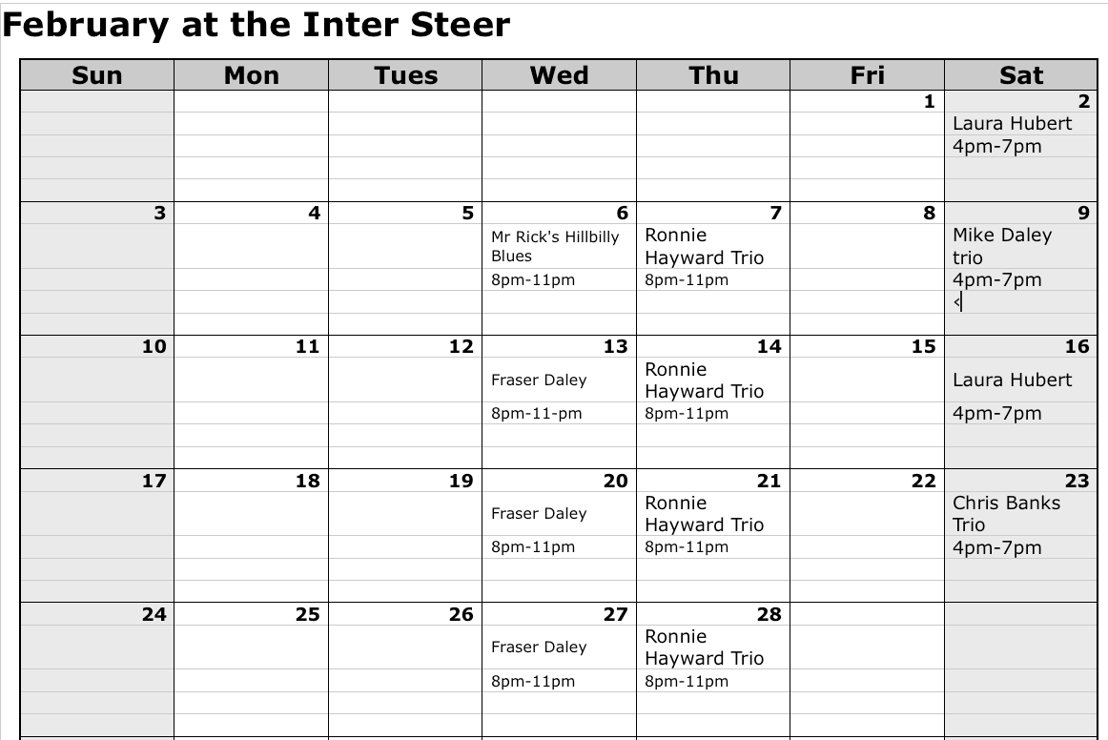Select the Mike Daley trio event
Image resolution: width=1108 pixels, height=740 pixels.
1001,246
